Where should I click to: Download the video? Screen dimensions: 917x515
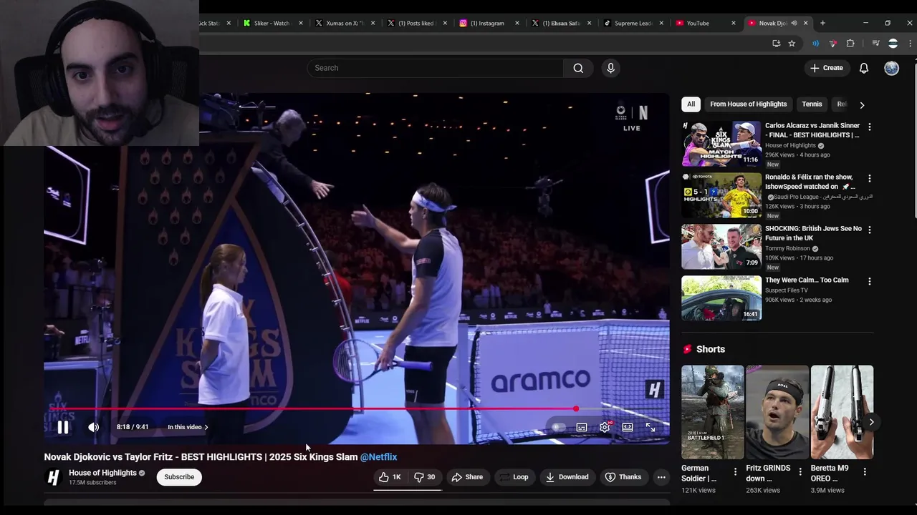point(567,477)
